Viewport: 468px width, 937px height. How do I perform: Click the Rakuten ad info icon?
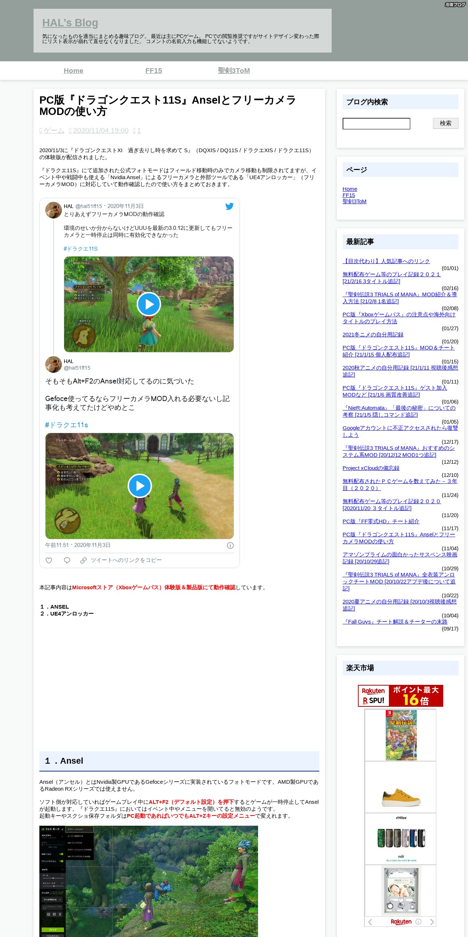click(x=418, y=922)
